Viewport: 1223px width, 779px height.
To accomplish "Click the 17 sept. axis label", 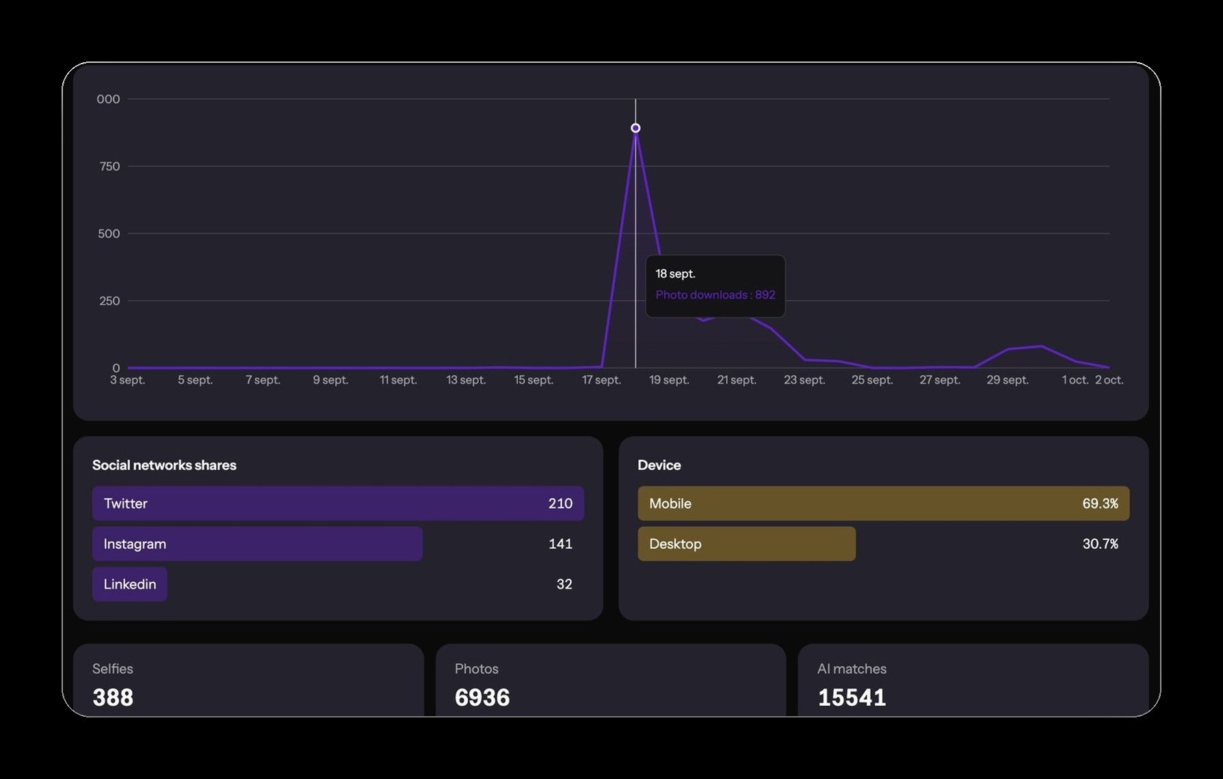I will tap(601, 380).
